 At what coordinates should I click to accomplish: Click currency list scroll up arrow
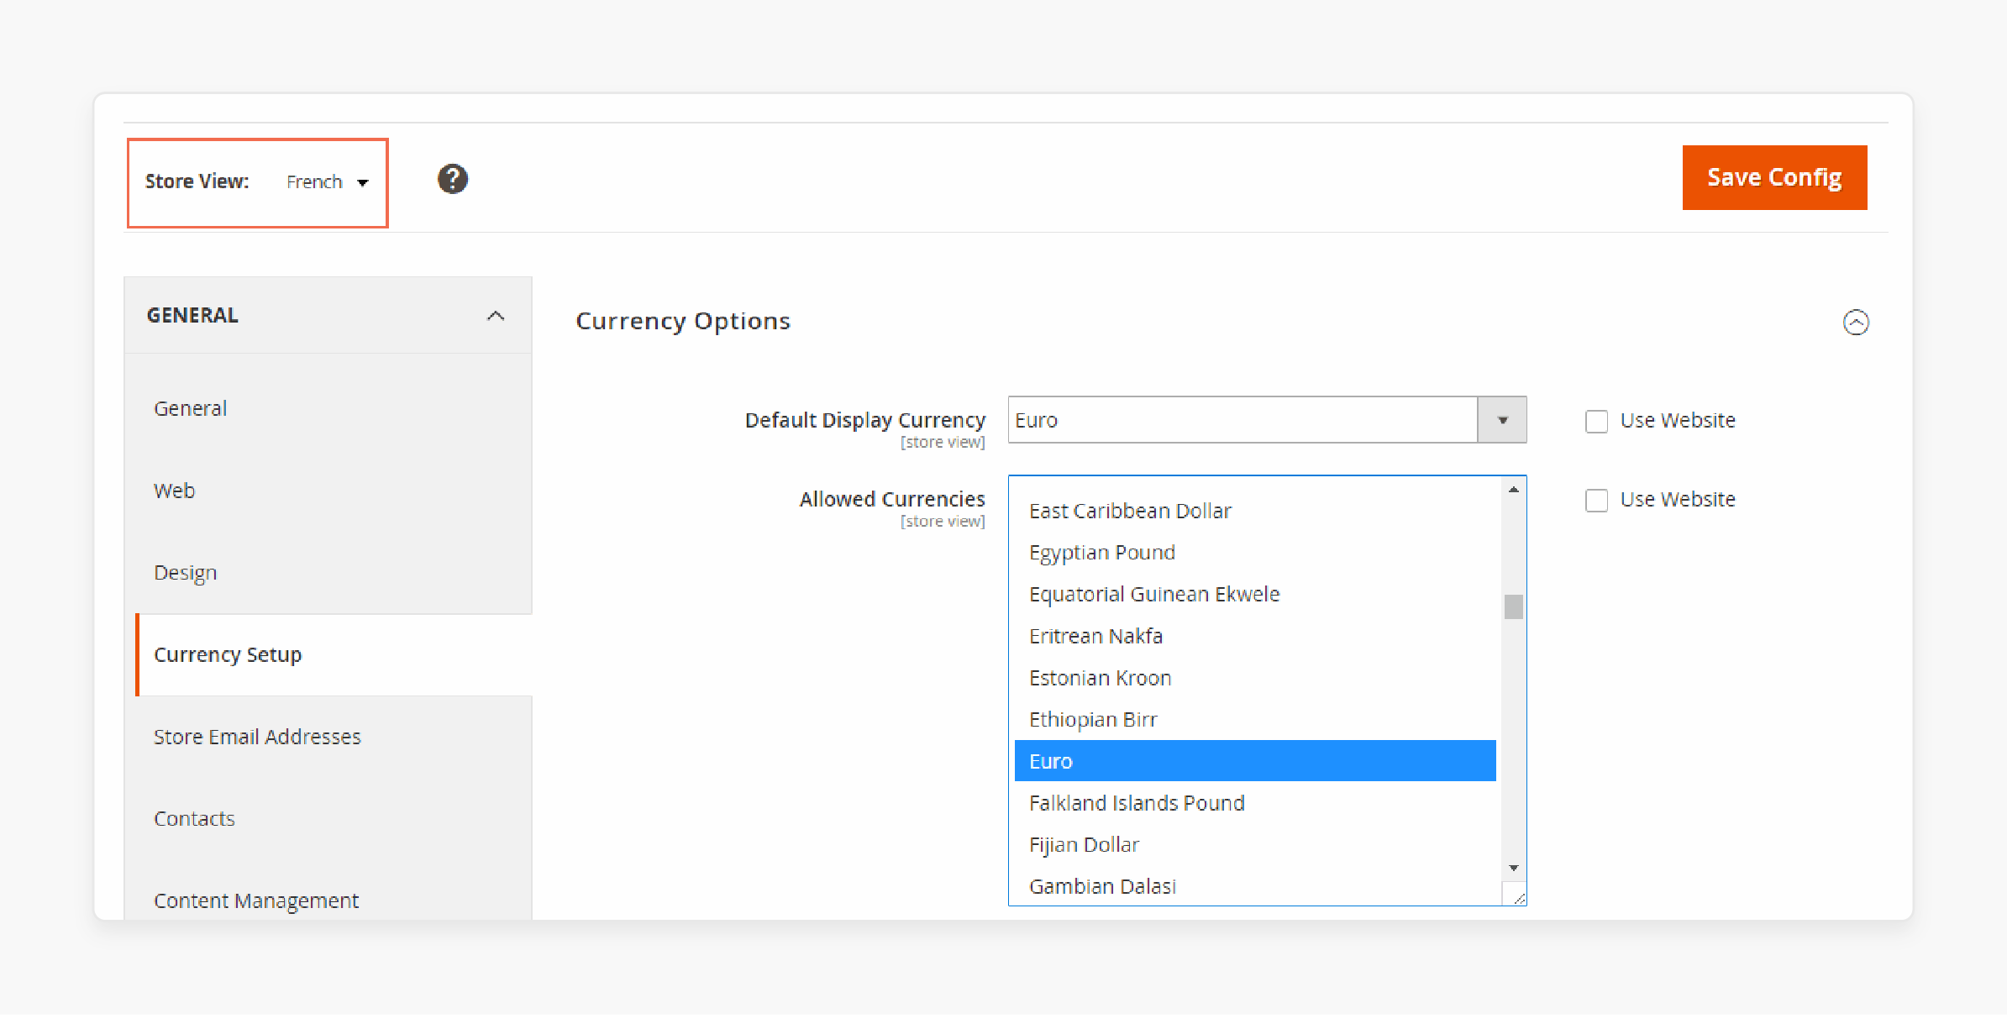(1513, 489)
